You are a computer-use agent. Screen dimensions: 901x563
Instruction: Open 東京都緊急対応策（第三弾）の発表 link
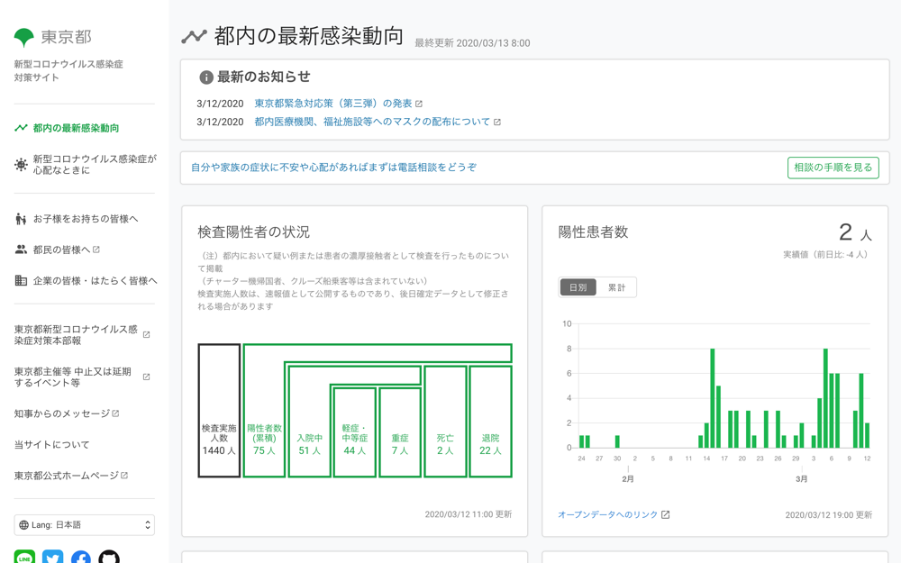(334, 103)
